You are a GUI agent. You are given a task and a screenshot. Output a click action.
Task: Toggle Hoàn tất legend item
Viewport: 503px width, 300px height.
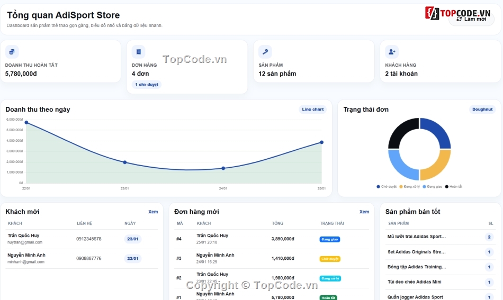(x=454, y=187)
